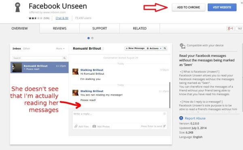Viewport: 243px width, 150px height.
Task: Click the Write a reply text field
Action: [x=119, y=117]
